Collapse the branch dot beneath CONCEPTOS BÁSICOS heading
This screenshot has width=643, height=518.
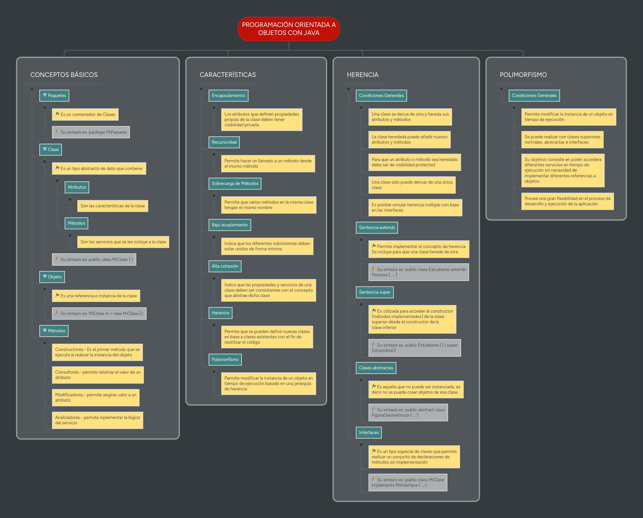[32, 88]
